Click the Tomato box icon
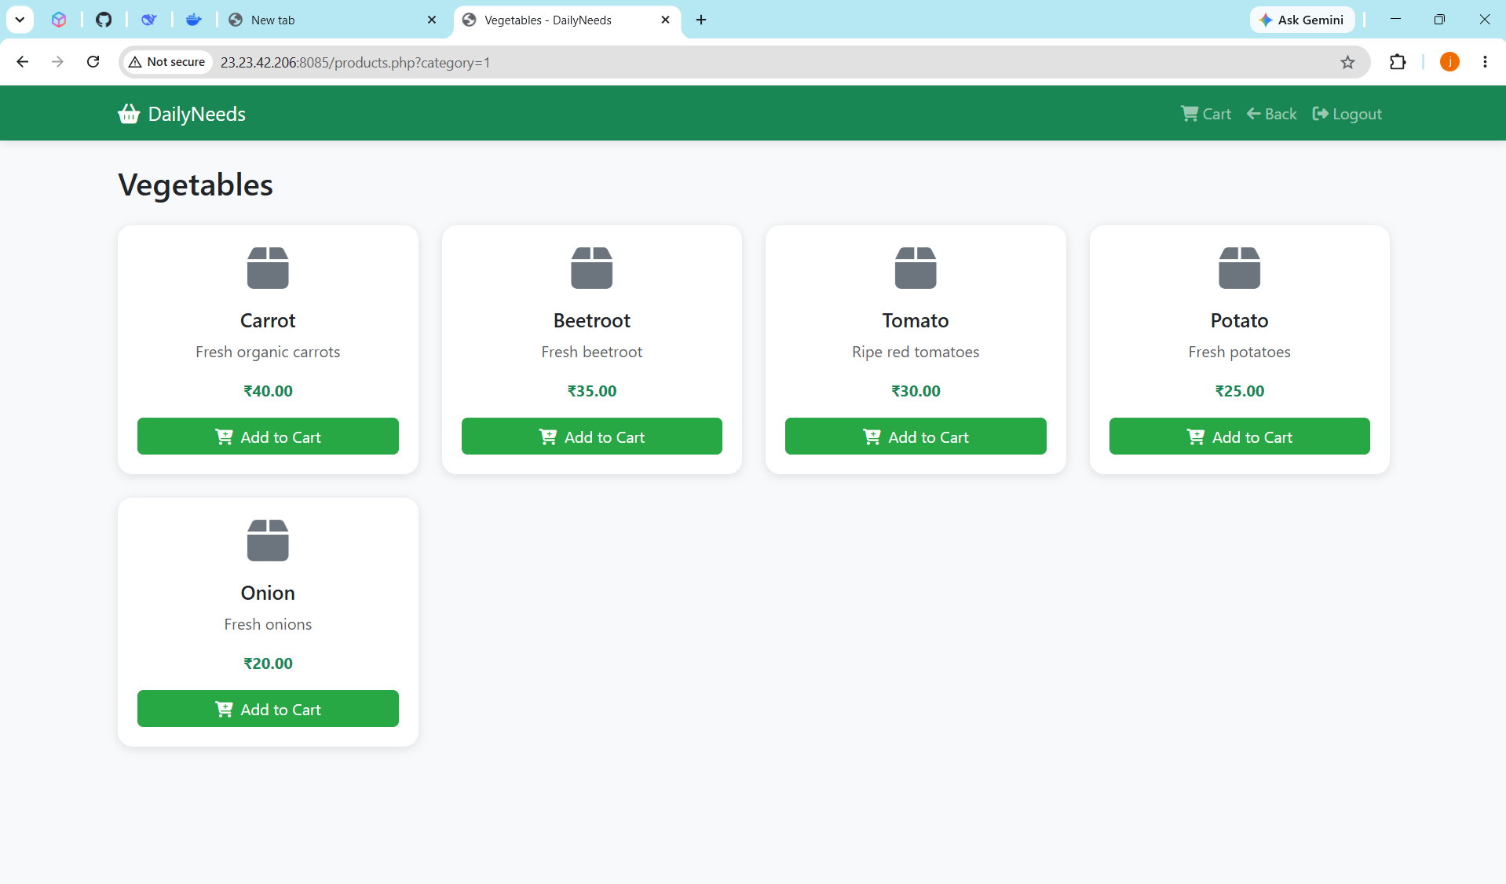This screenshot has width=1506, height=884. [x=916, y=268]
